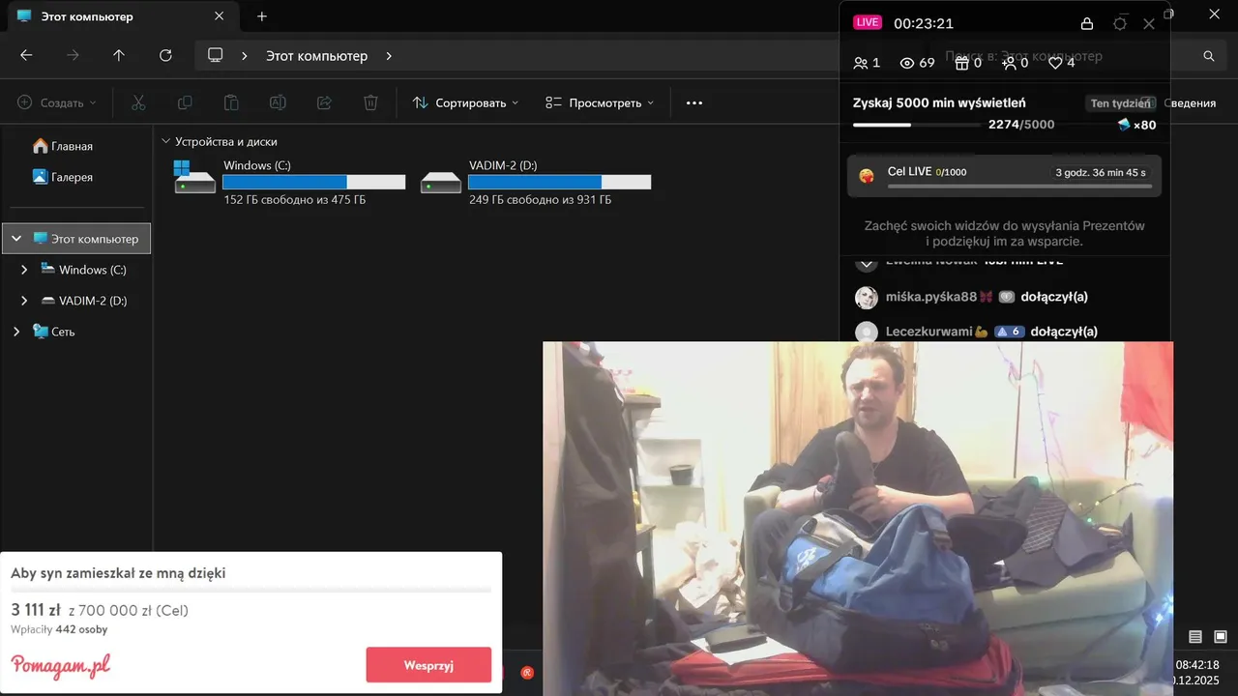Refresh the Explorer view
The height and width of the screenshot is (696, 1238).
click(x=165, y=56)
